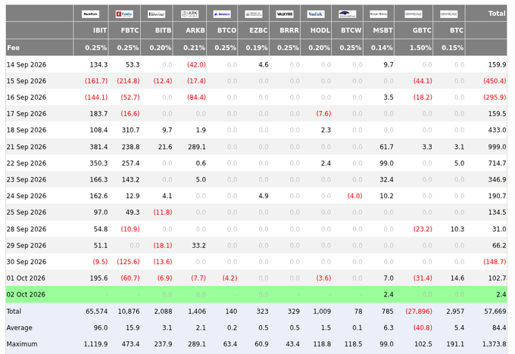Select the ARKB column header
The height and width of the screenshot is (354, 515).
pyautogui.click(x=195, y=30)
